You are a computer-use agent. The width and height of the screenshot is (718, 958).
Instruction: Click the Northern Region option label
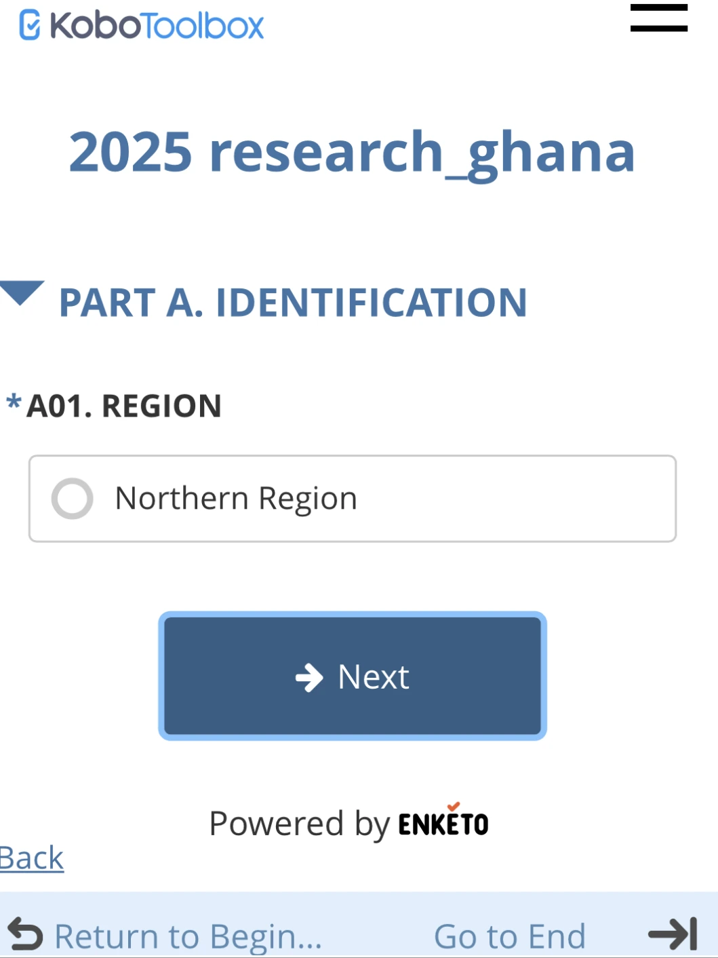[236, 499]
